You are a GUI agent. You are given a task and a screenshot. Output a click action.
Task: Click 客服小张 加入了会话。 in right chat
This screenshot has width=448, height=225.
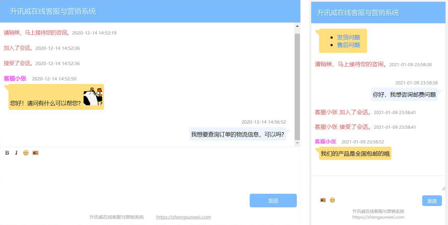pos(344,112)
